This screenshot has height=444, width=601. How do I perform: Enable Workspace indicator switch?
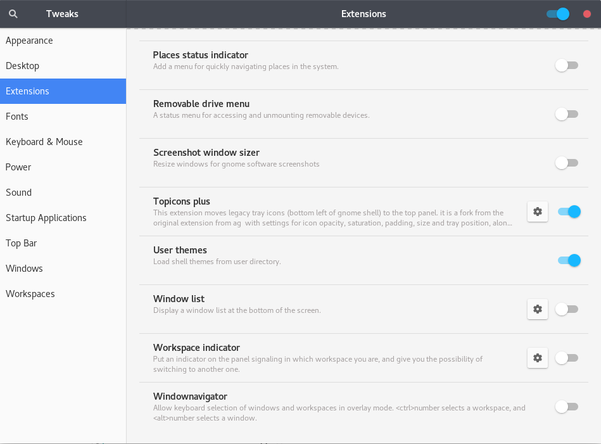click(x=567, y=358)
